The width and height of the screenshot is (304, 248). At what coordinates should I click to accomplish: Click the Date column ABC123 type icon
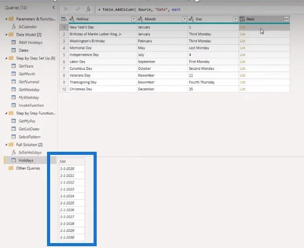242,19
